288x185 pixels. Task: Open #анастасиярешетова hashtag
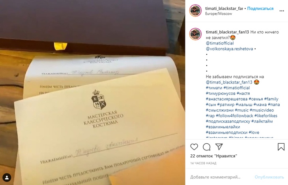pyautogui.click(x=227, y=99)
